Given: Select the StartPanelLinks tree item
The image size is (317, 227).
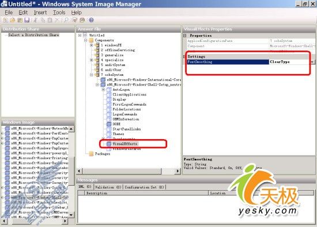Looking at the screenshot, I should point(127,129).
